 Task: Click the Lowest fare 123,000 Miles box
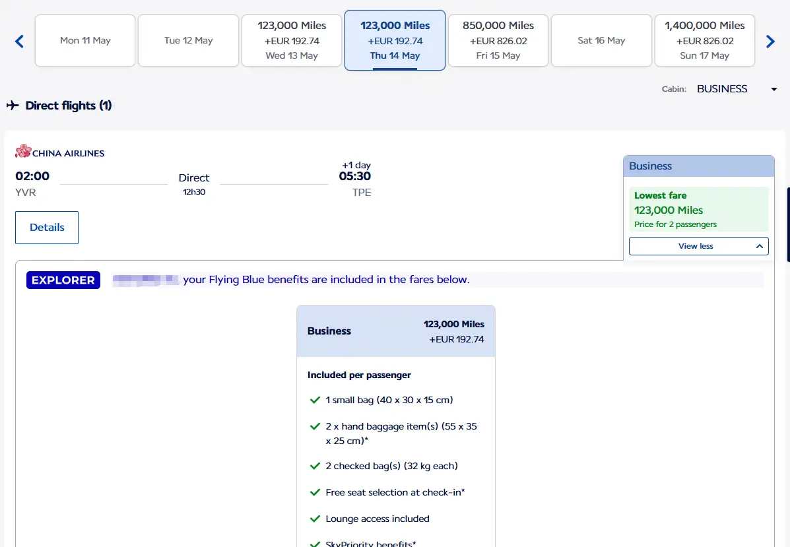[698, 209]
